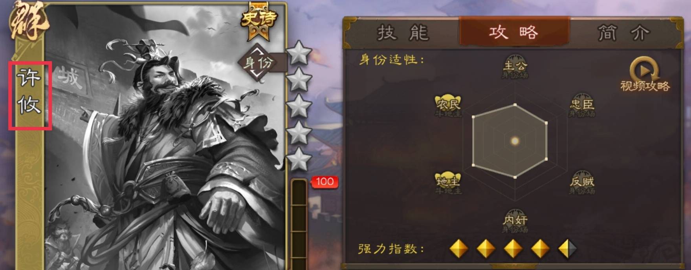Select the 攻略 tab
This screenshot has width=691, height=270.
click(x=514, y=31)
